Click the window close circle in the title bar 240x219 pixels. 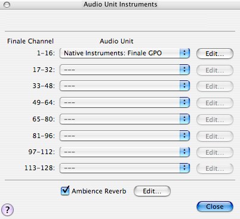[x=7, y=5]
